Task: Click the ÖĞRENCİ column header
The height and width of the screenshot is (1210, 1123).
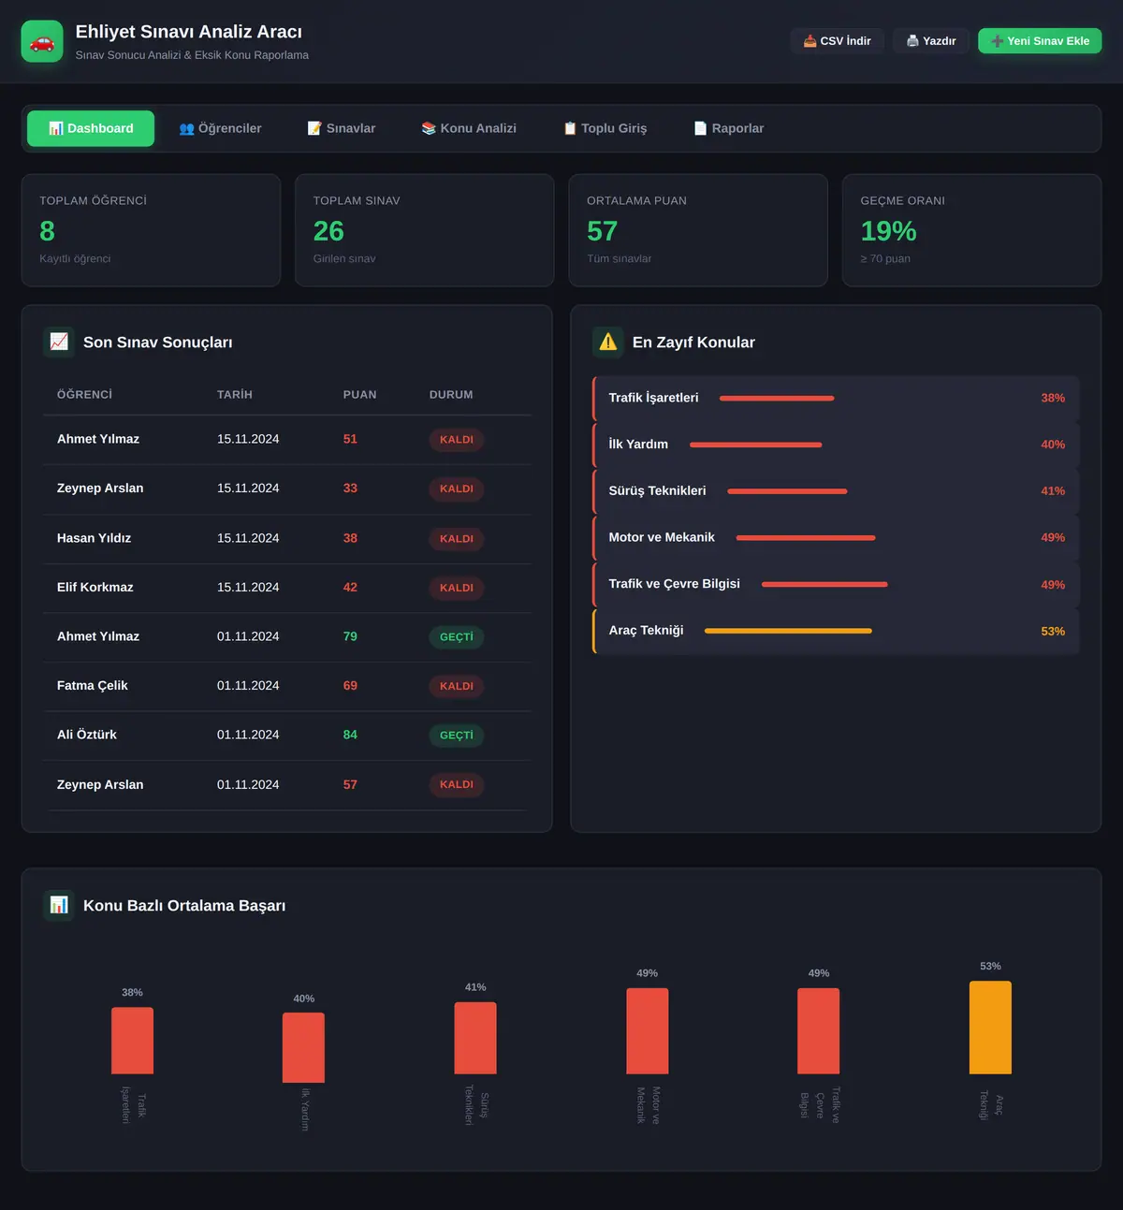Action: (84, 395)
